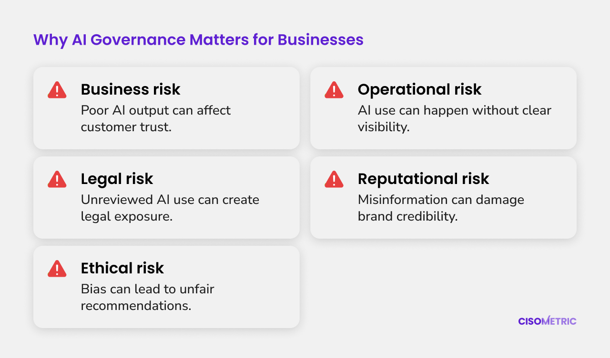Click text 'Unreviewed AI use can create legal exposure'
The height and width of the screenshot is (358, 610).
tap(170, 208)
